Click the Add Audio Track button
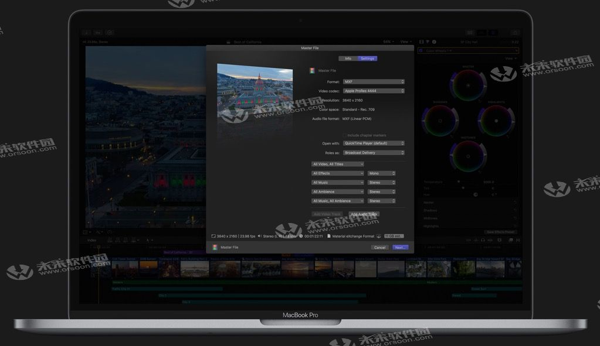Viewport: 600px width, 346px height. (x=364, y=214)
